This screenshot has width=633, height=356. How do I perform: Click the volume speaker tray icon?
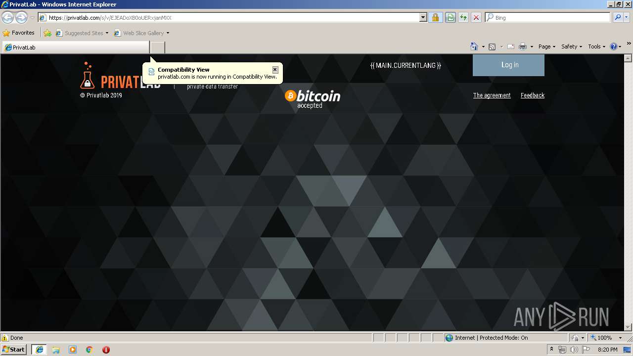point(574,350)
